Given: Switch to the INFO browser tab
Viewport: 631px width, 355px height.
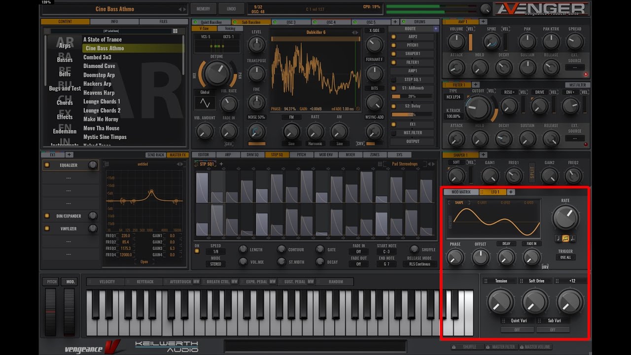Looking at the screenshot, I should pos(114,22).
